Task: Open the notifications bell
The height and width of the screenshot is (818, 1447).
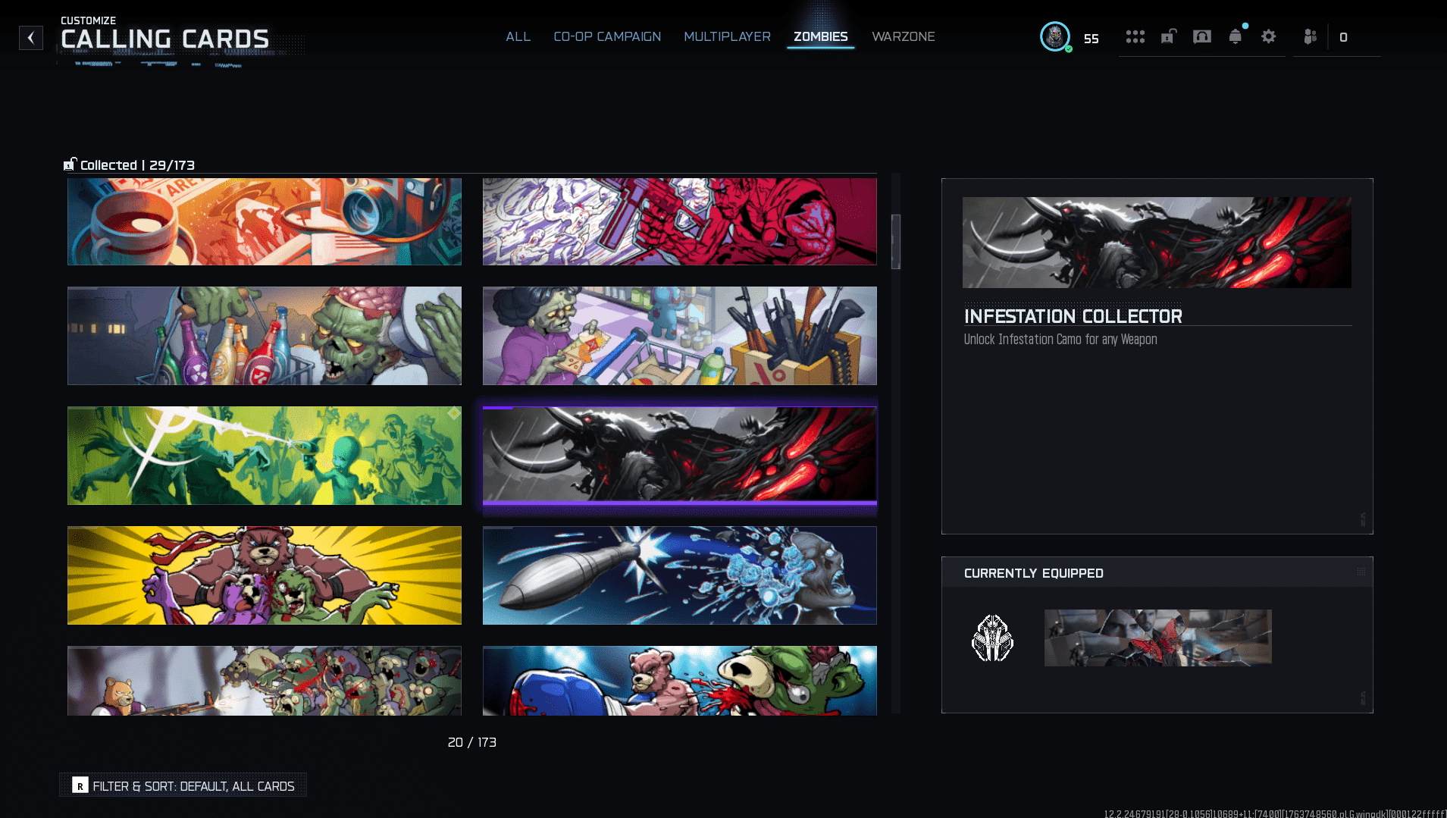Action: click(x=1235, y=37)
